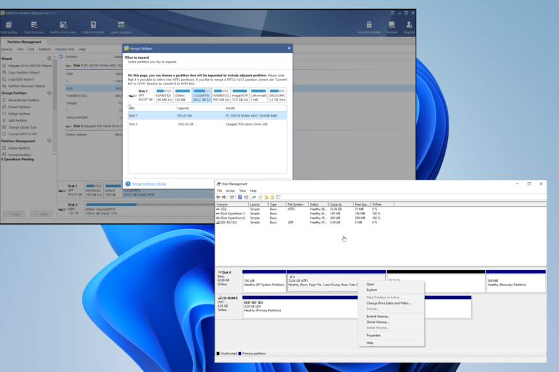Click the sidebar scroll-down arrow

point(54,154)
